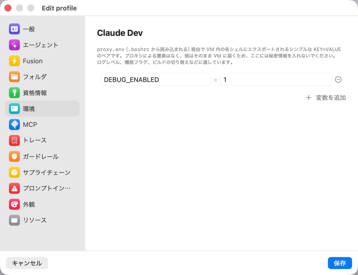Screen dimensions: 358x275
Task: Close the Edit profile window
Action: (x=8, y=8)
